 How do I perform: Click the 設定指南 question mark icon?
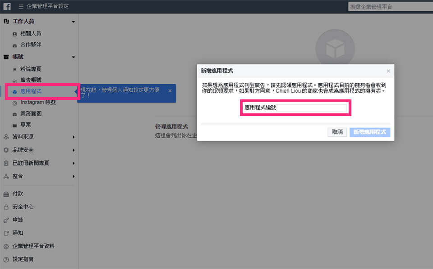coord(6,260)
